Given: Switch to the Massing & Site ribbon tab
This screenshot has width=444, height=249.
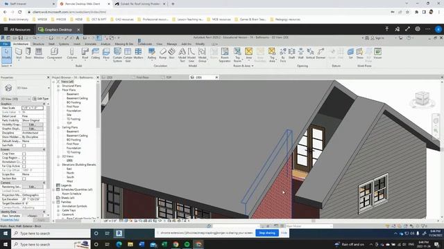Looking at the screenshot, I should click(x=124, y=44).
